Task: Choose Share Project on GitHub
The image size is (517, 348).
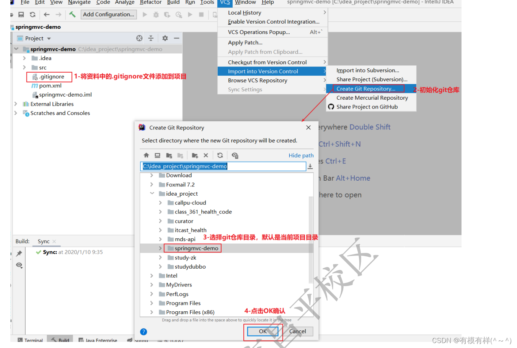Action: point(371,107)
